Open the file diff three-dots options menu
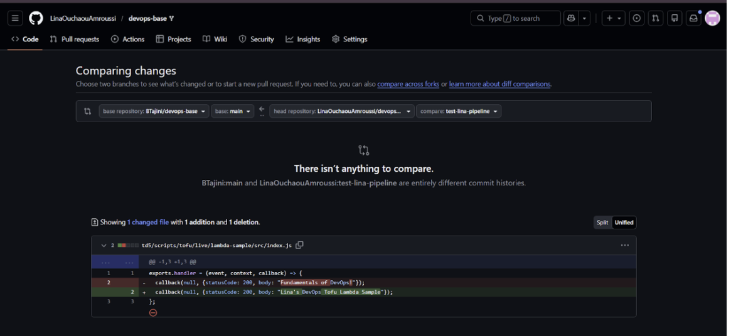This screenshot has height=336, width=731. click(x=625, y=245)
